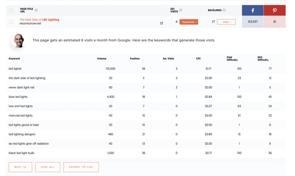This screenshot has height=176, width=295.
Task: Select the Facebook share count 163,937 cell
Action: click(x=253, y=22)
